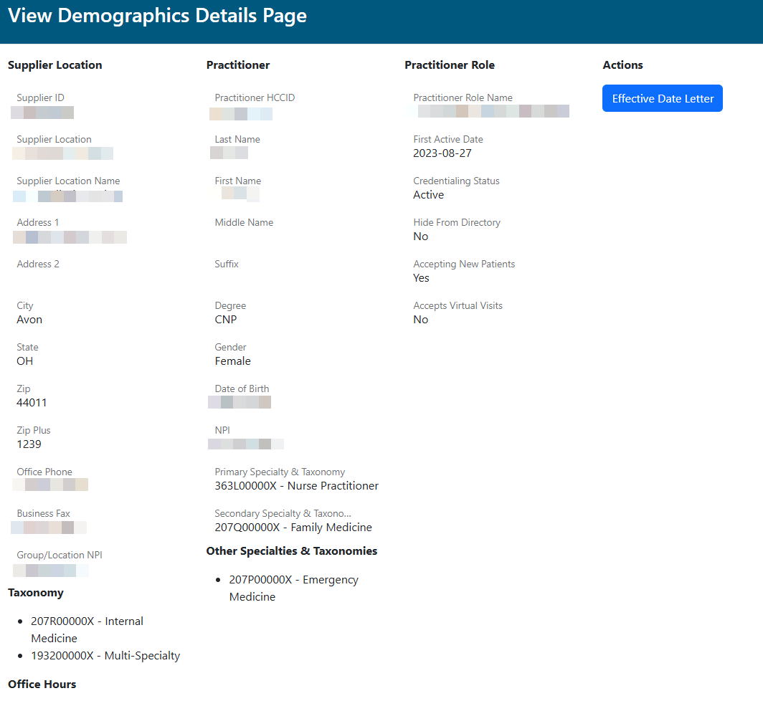
Task: Click the Emergency Medicine taxonomy list item
Action: [293, 588]
